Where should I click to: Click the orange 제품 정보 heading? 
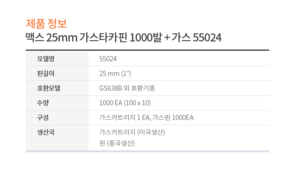click(46, 24)
